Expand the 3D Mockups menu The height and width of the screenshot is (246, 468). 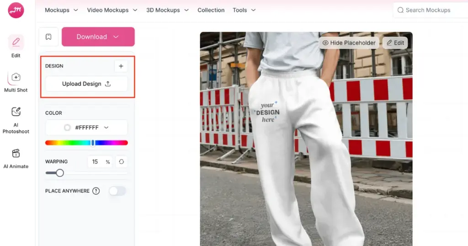click(167, 10)
